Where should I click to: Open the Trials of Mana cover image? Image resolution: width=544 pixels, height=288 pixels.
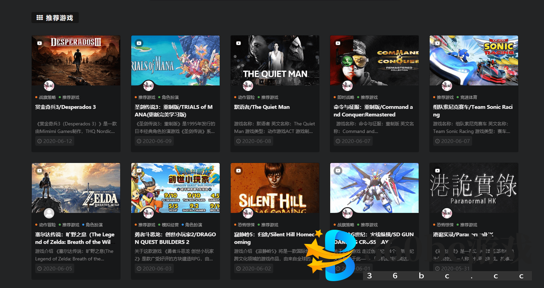click(x=175, y=60)
